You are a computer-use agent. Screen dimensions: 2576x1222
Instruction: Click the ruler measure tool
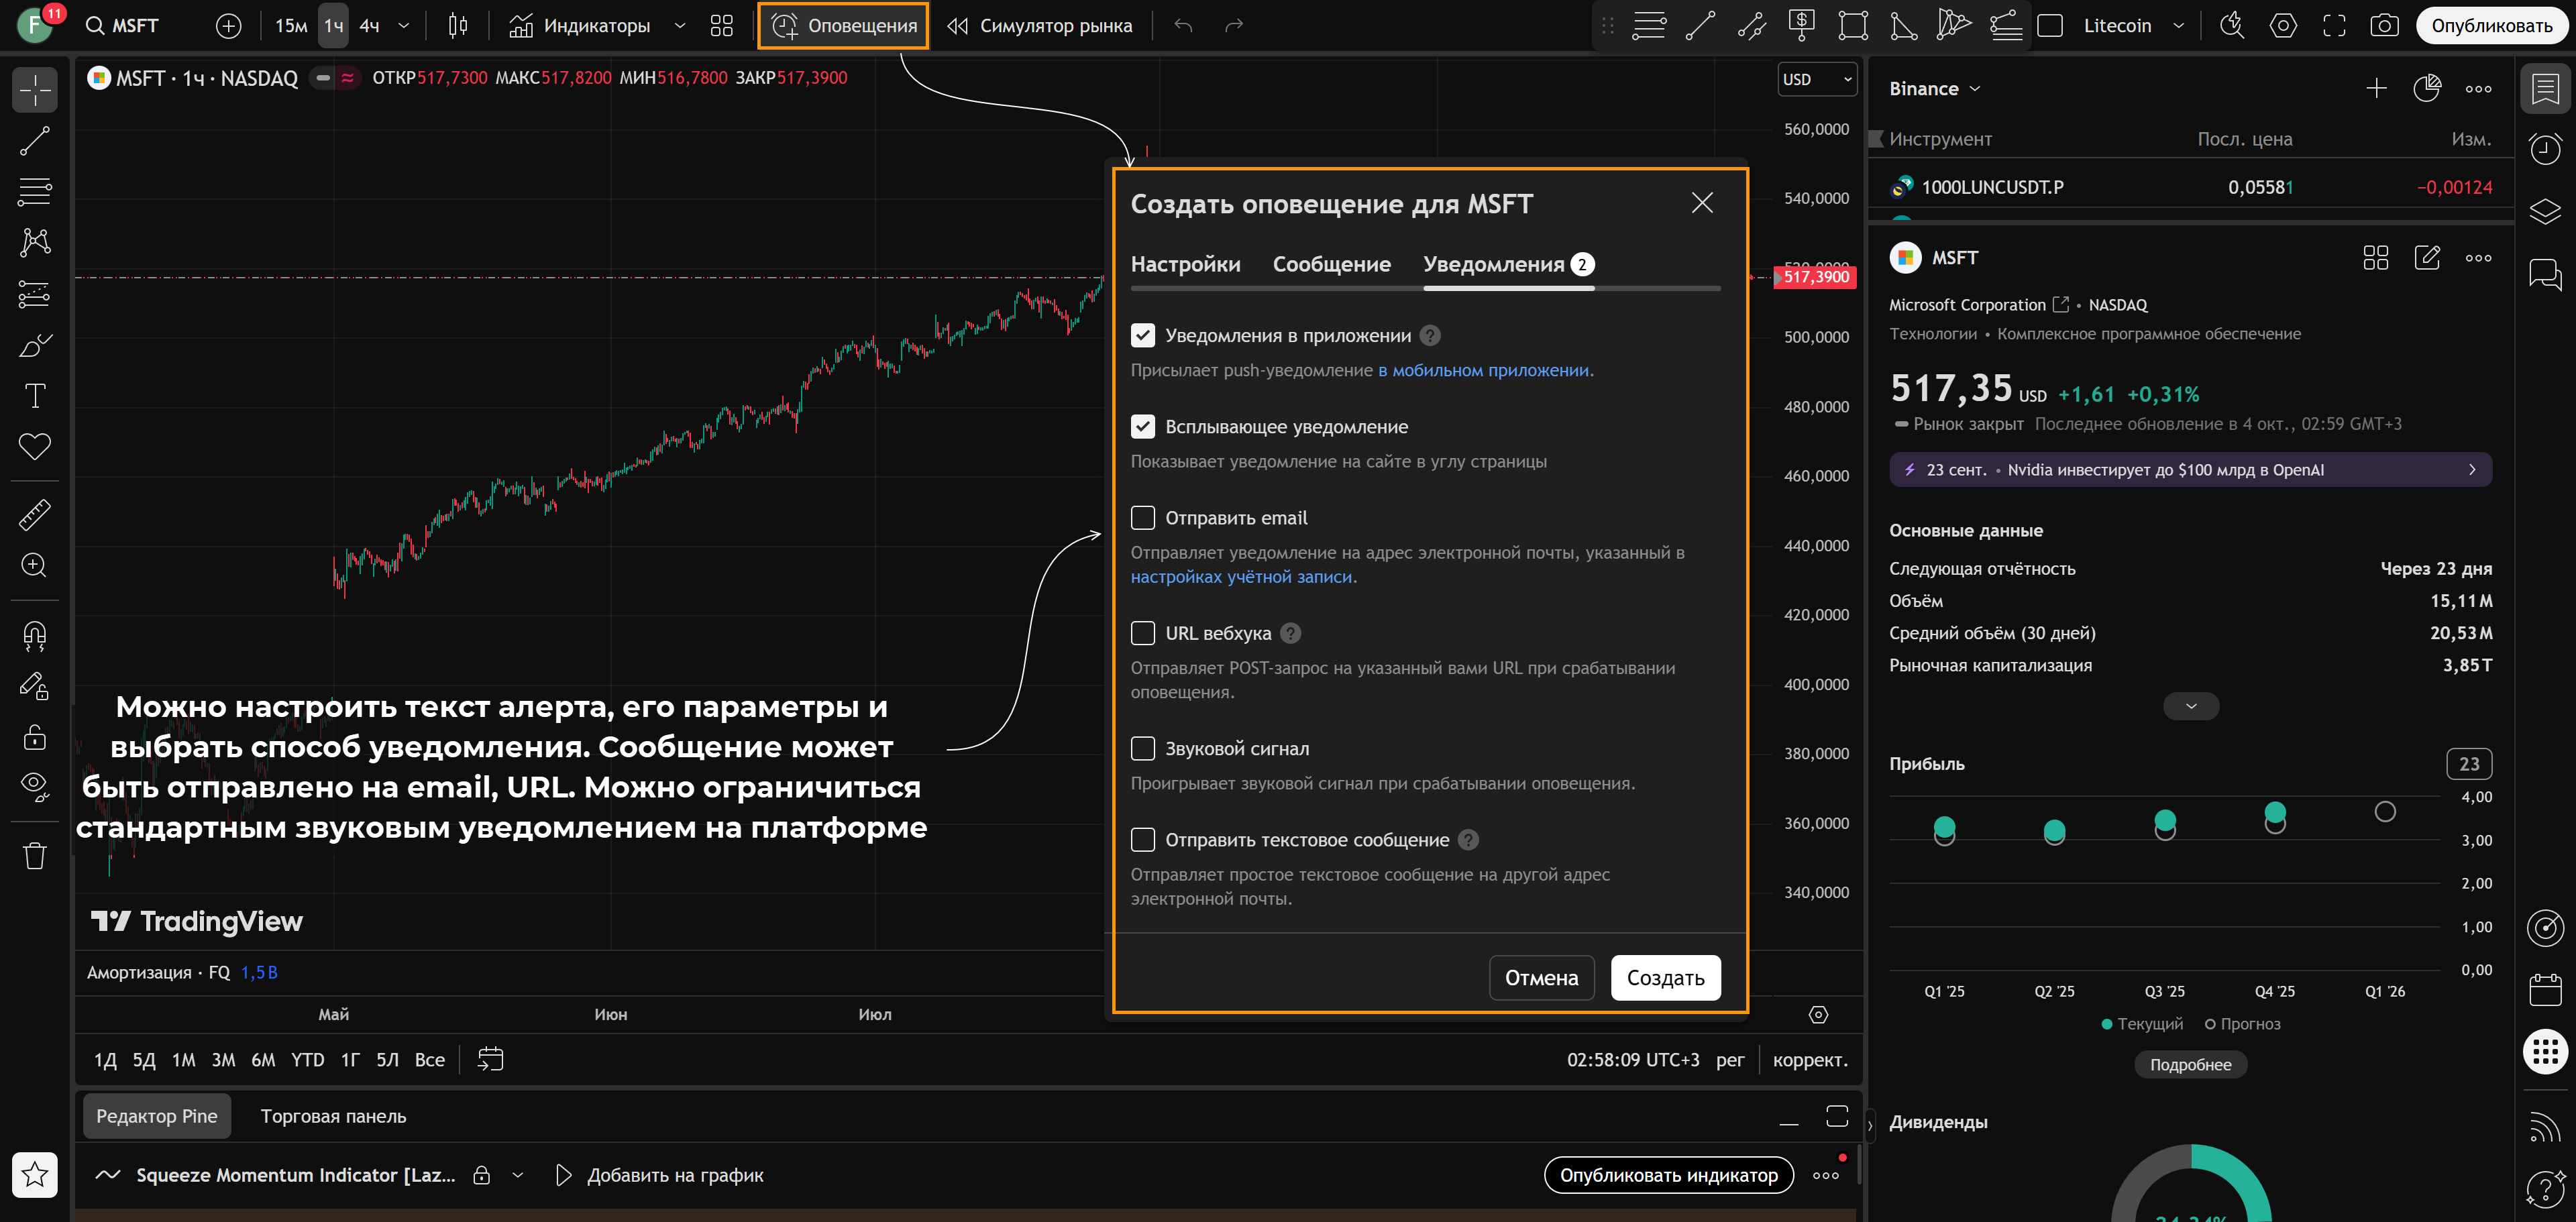click(35, 514)
